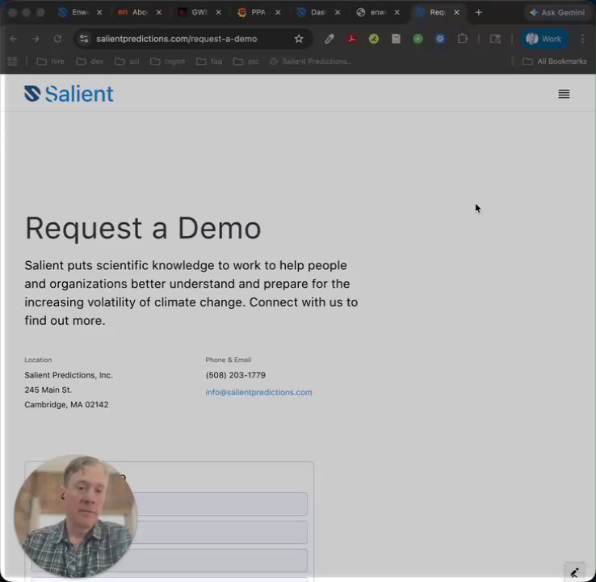Click the Location label
Image resolution: width=596 pixels, height=582 pixels.
tap(38, 360)
